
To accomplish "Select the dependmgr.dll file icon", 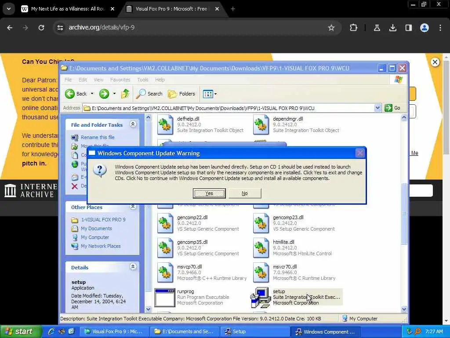I will pos(261,125).
